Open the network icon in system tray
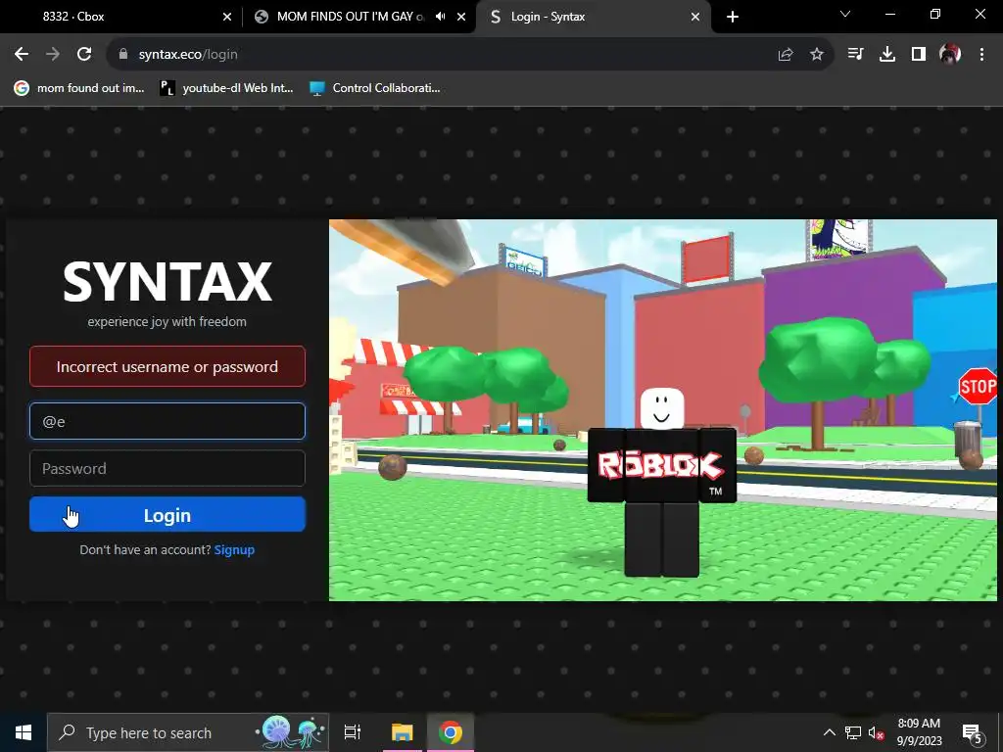The image size is (1003, 752). pyautogui.click(x=853, y=732)
